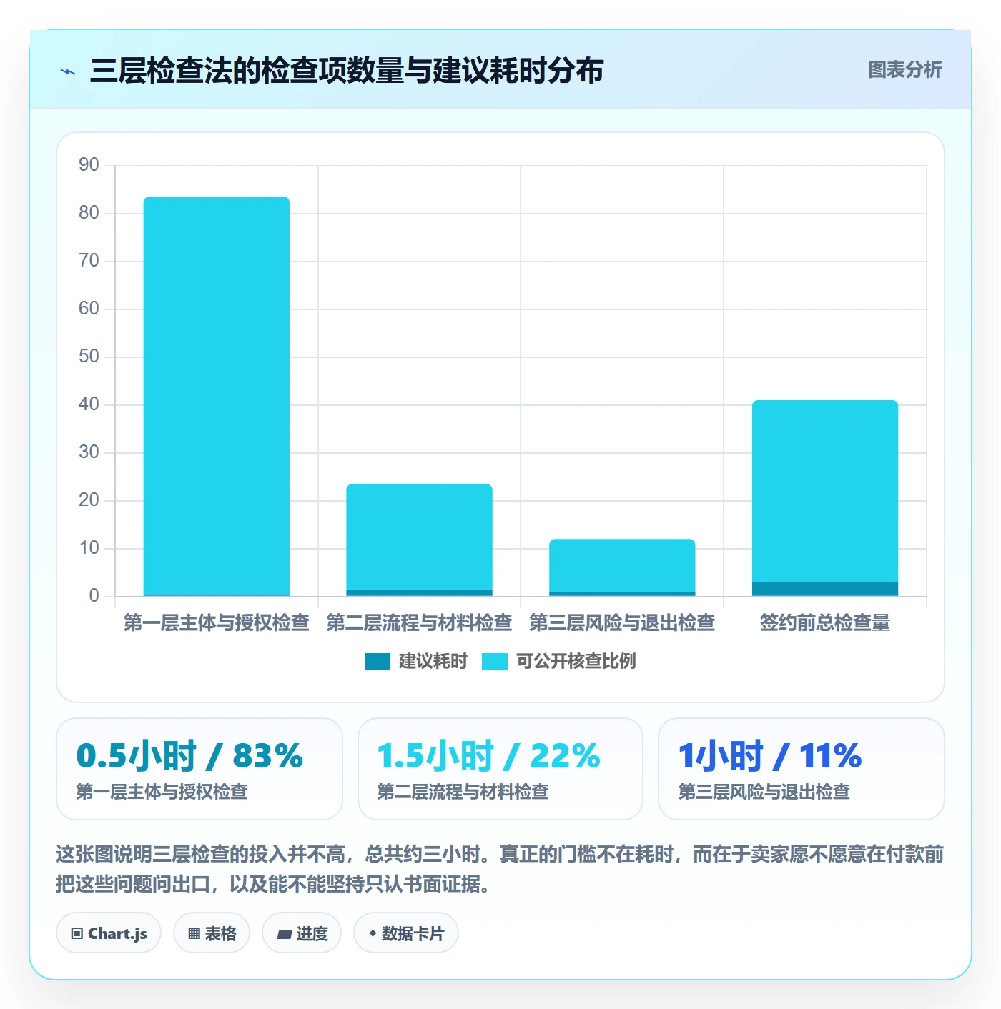Image resolution: width=1001 pixels, height=1009 pixels.
Task: Select the Chart.js tag chip
Action: [109, 933]
